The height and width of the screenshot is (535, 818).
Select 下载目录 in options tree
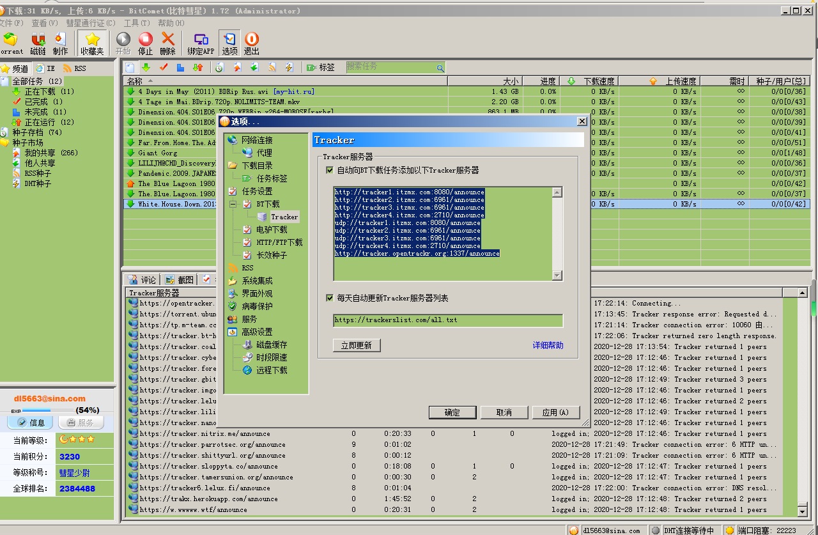[257, 166]
